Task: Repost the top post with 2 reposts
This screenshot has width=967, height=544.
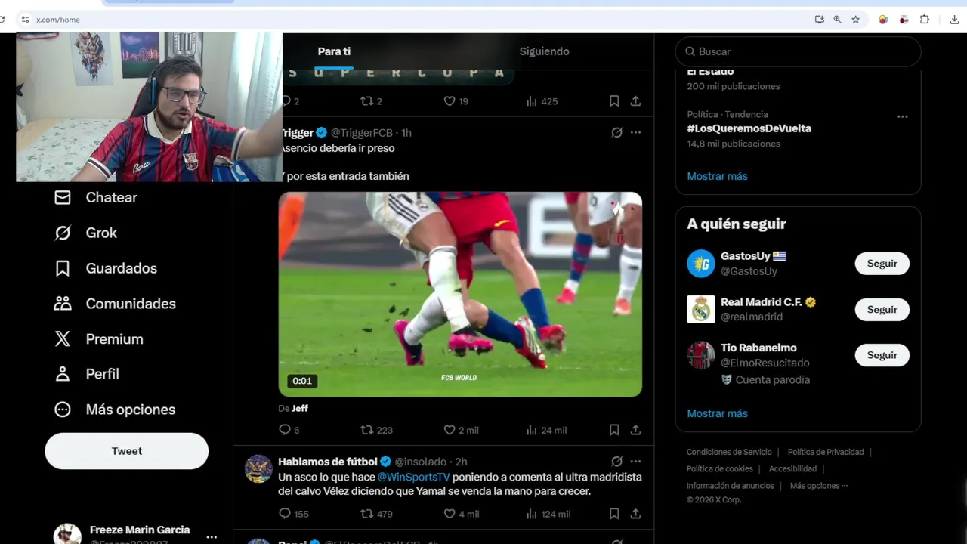Action: 371,101
